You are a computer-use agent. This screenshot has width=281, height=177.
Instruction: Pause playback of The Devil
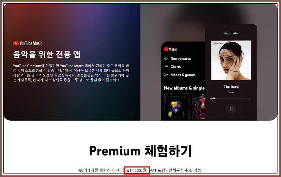coord(231,109)
